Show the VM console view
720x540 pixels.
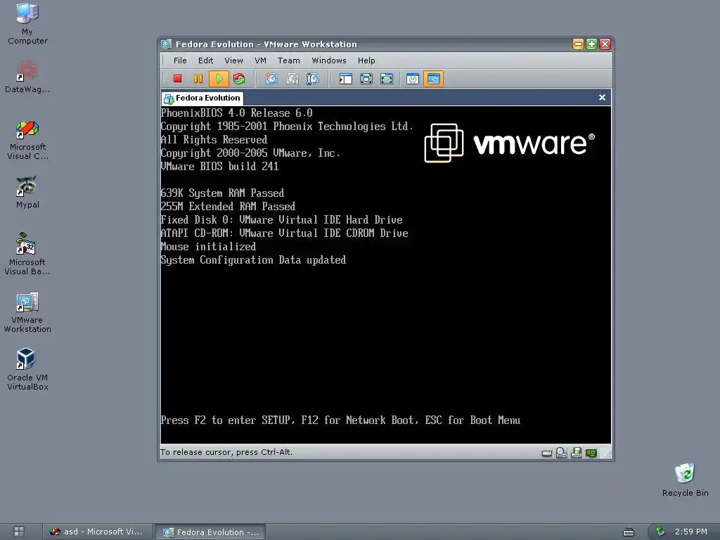[433, 79]
